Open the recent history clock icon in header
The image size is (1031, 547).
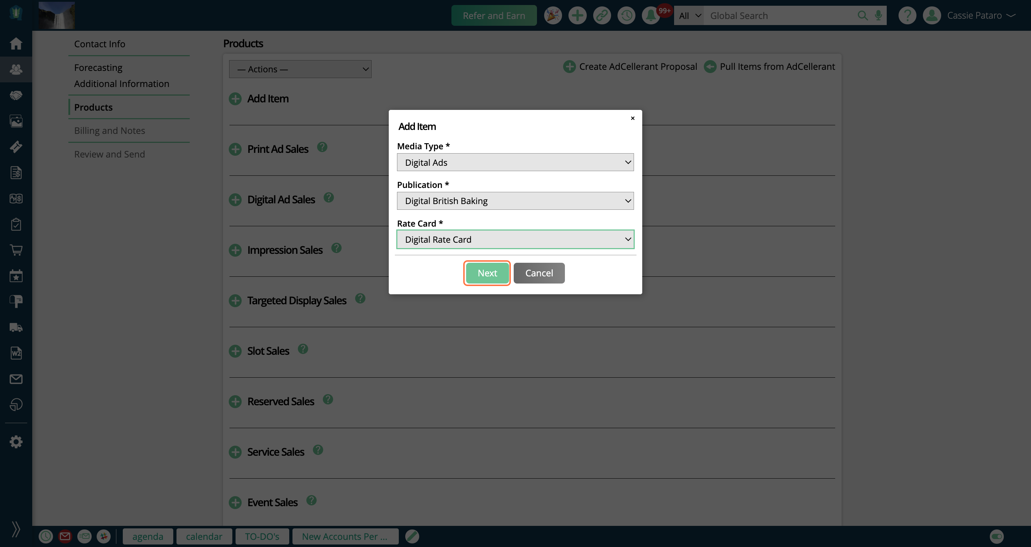point(626,16)
